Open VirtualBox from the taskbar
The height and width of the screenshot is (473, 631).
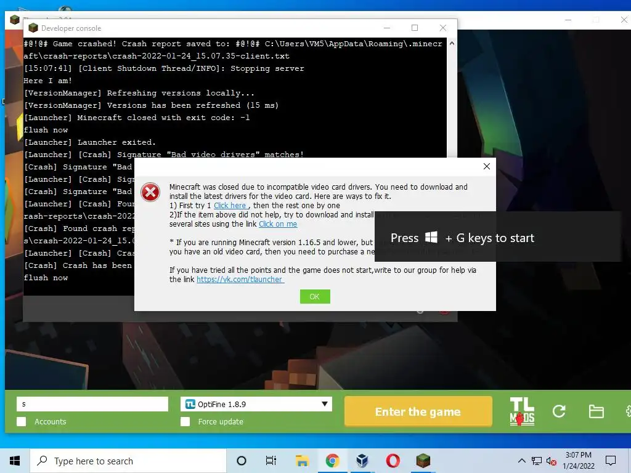tap(362, 461)
